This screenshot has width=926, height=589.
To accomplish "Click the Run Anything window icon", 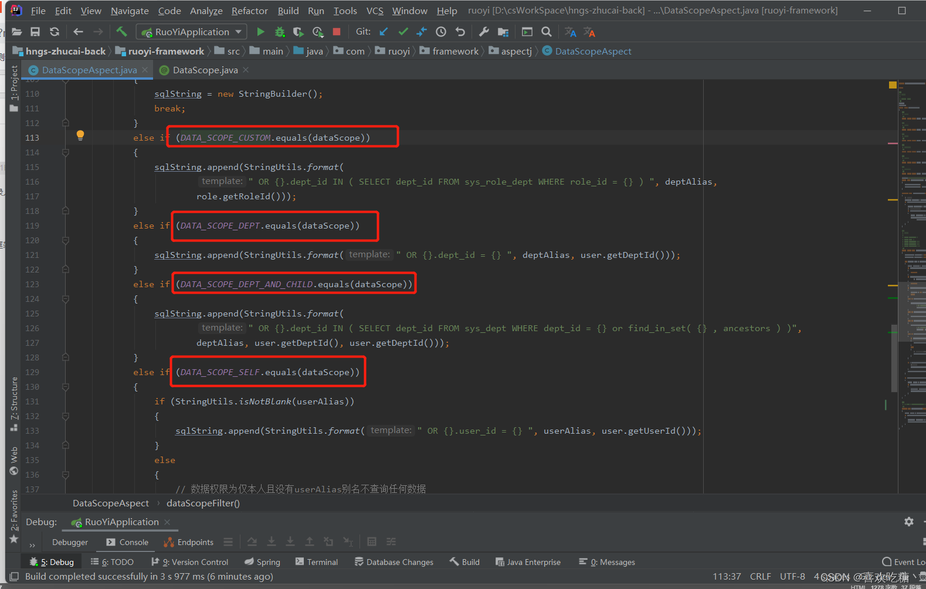I will 527,32.
